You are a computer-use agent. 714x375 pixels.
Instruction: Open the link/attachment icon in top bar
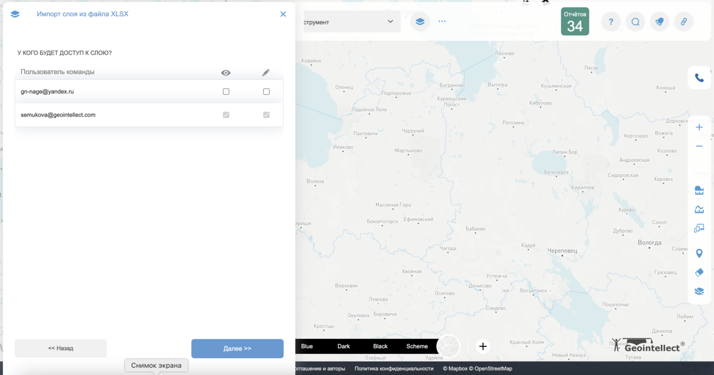(684, 22)
